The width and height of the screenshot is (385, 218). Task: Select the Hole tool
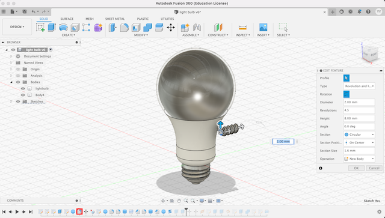click(x=75, y=27)
